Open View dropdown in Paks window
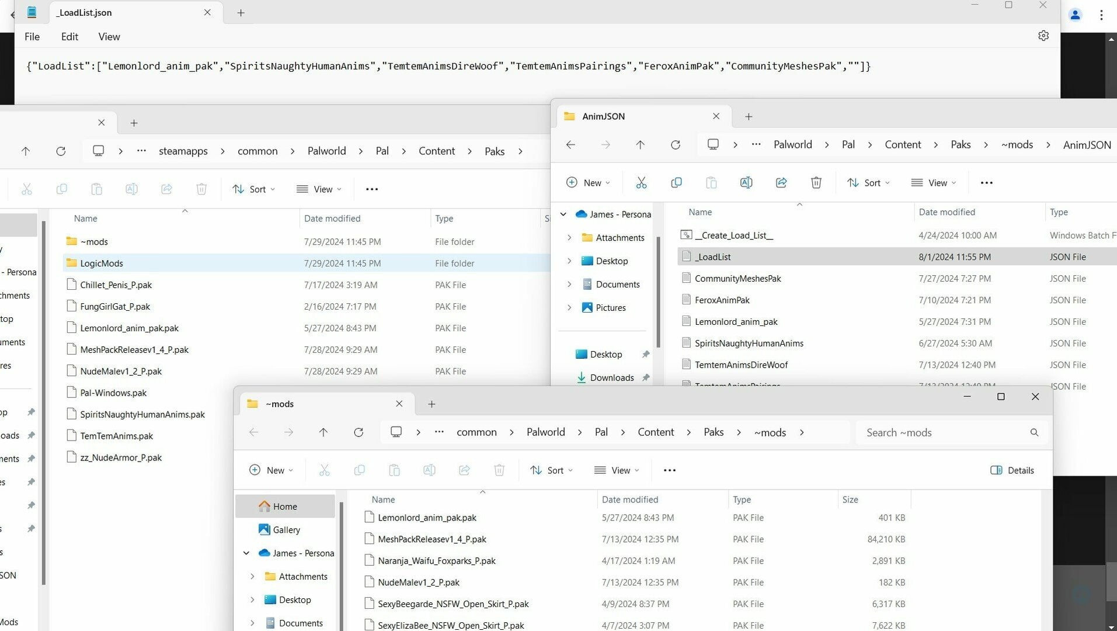This screenshot has height=631, width=1117. 319,189
